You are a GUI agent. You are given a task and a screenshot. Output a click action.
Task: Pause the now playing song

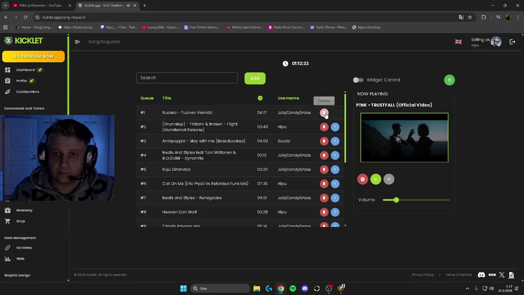click(x=388, y=179)
